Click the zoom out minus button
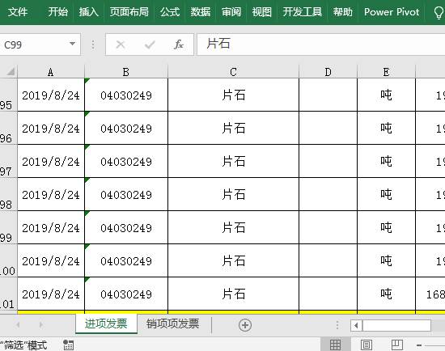 pos(419,345)
